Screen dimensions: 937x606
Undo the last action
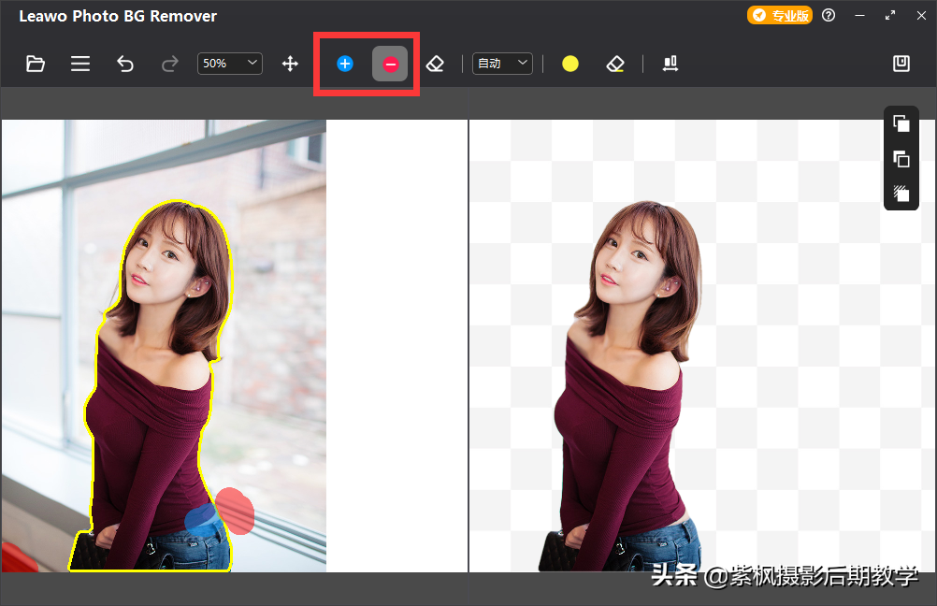coord(125,64)
